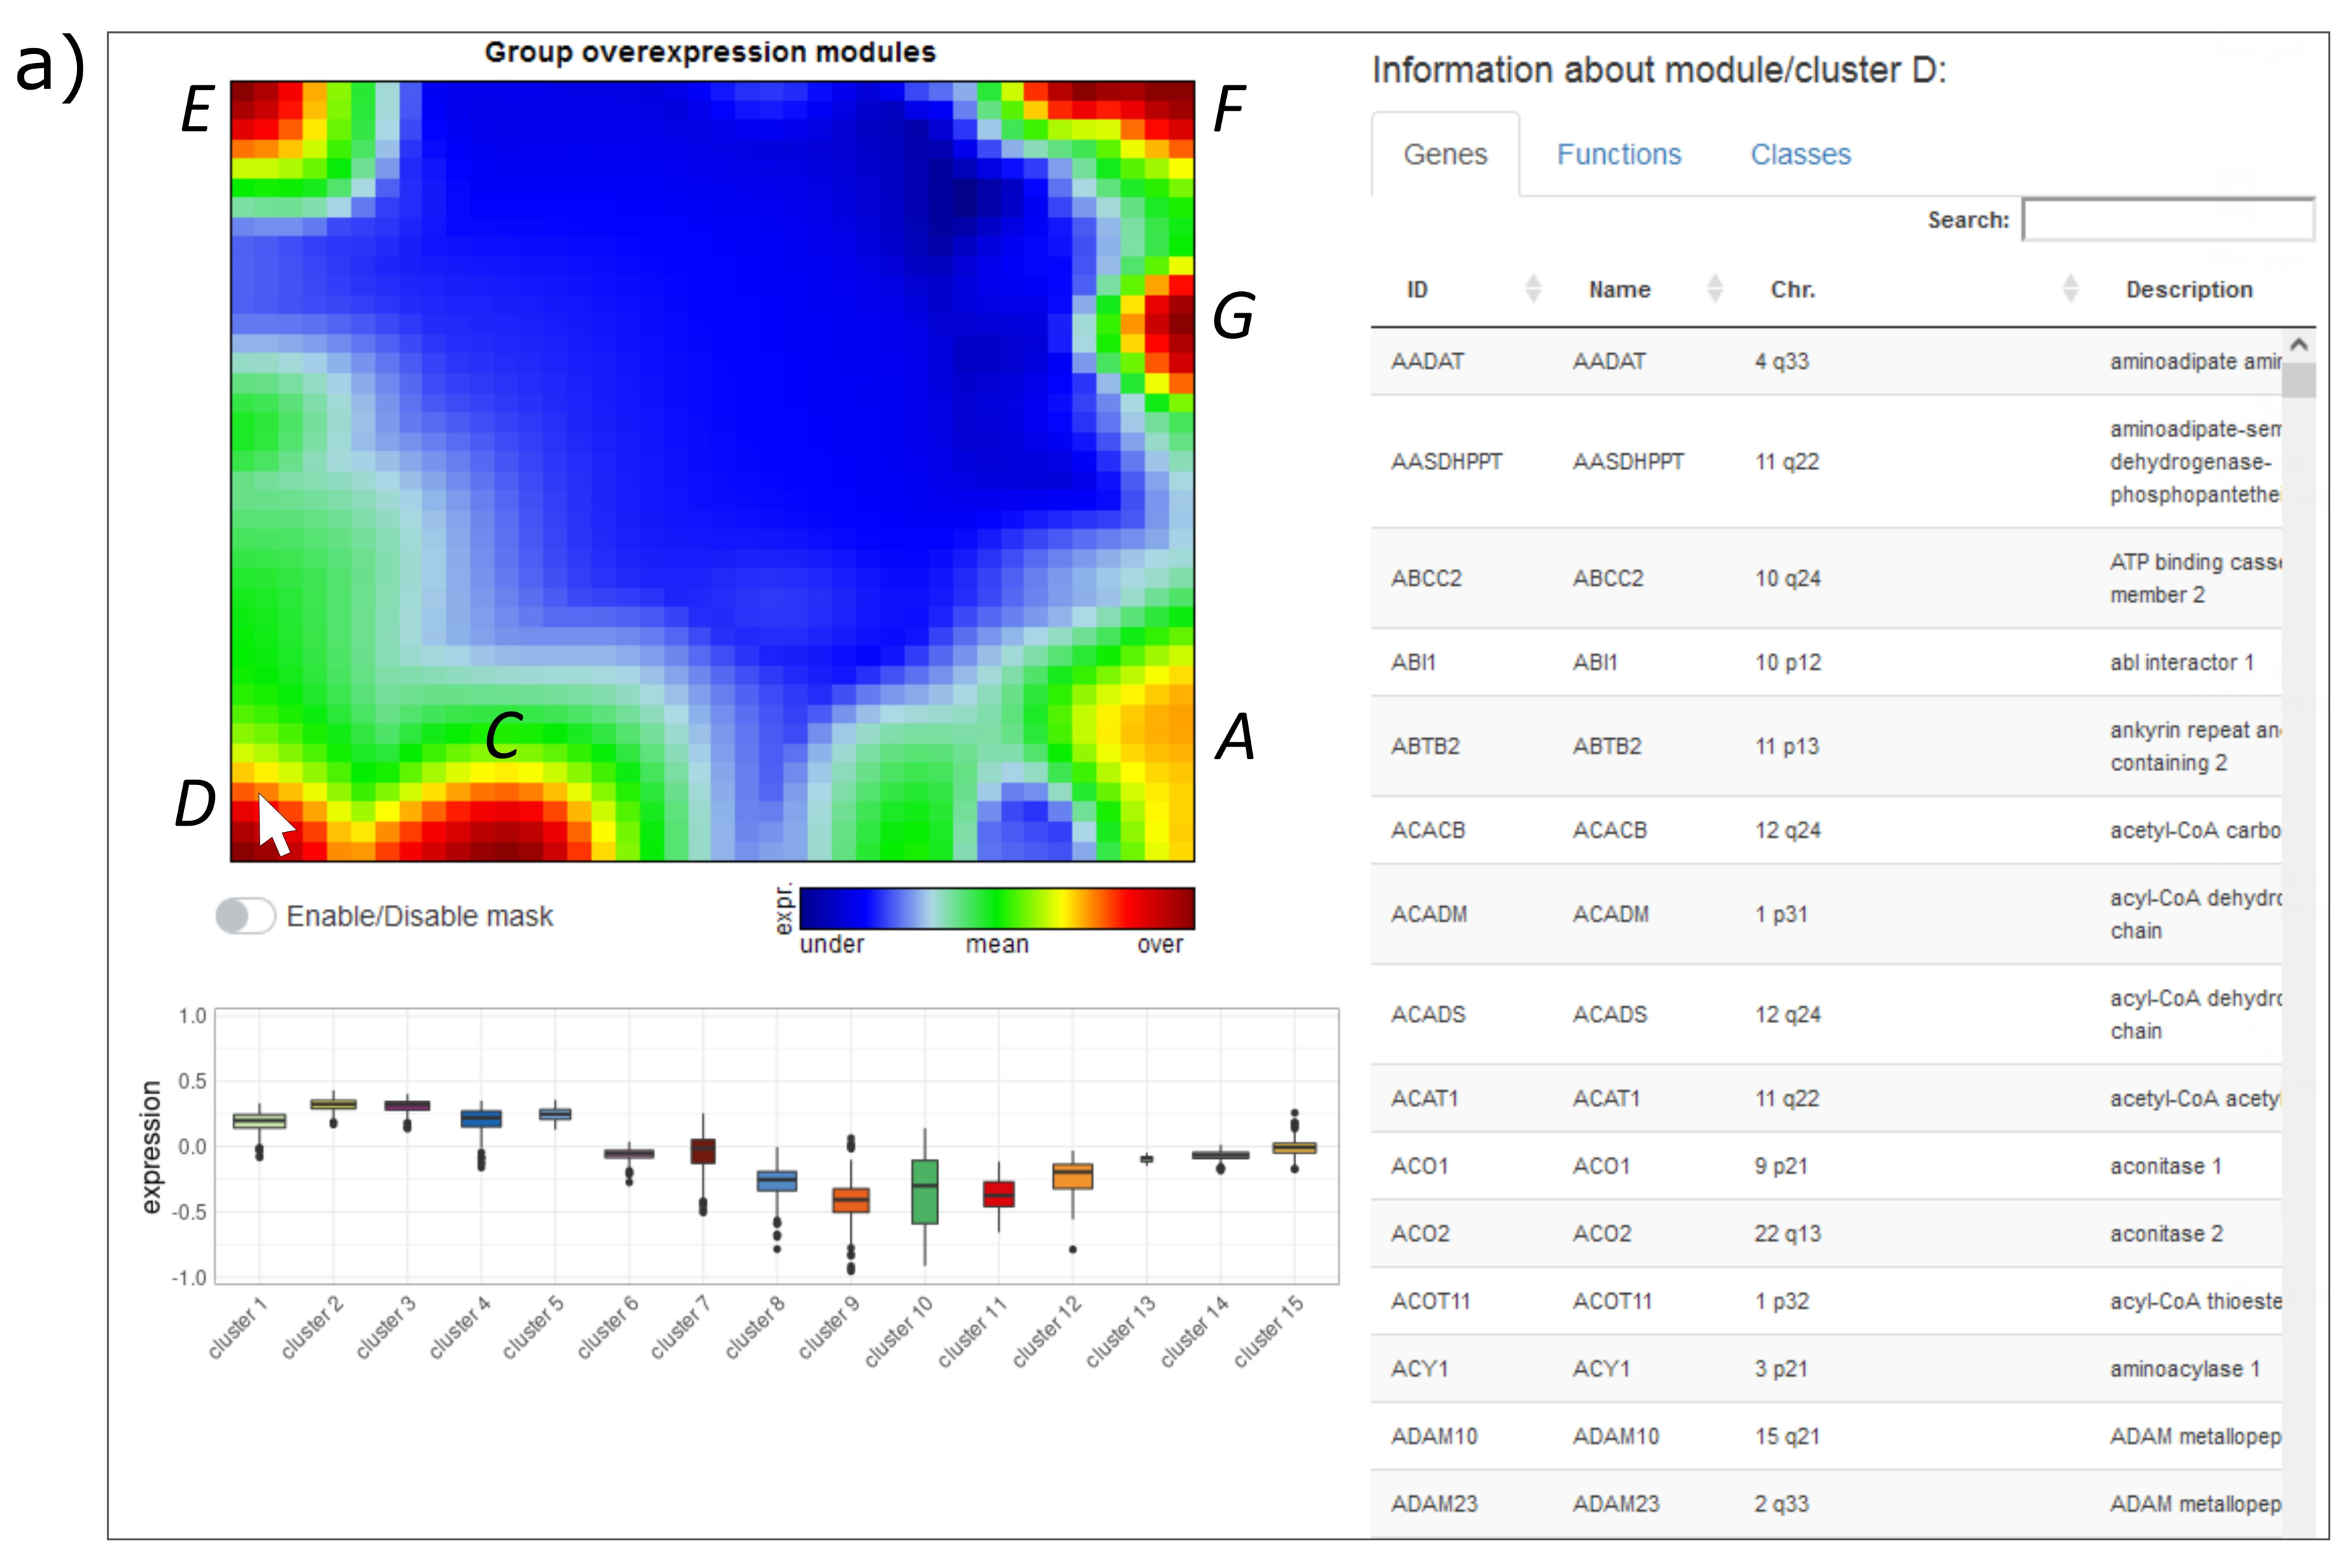Click the Description column header
This screenshot has width=2346, height=1568.
[2188, 289]
